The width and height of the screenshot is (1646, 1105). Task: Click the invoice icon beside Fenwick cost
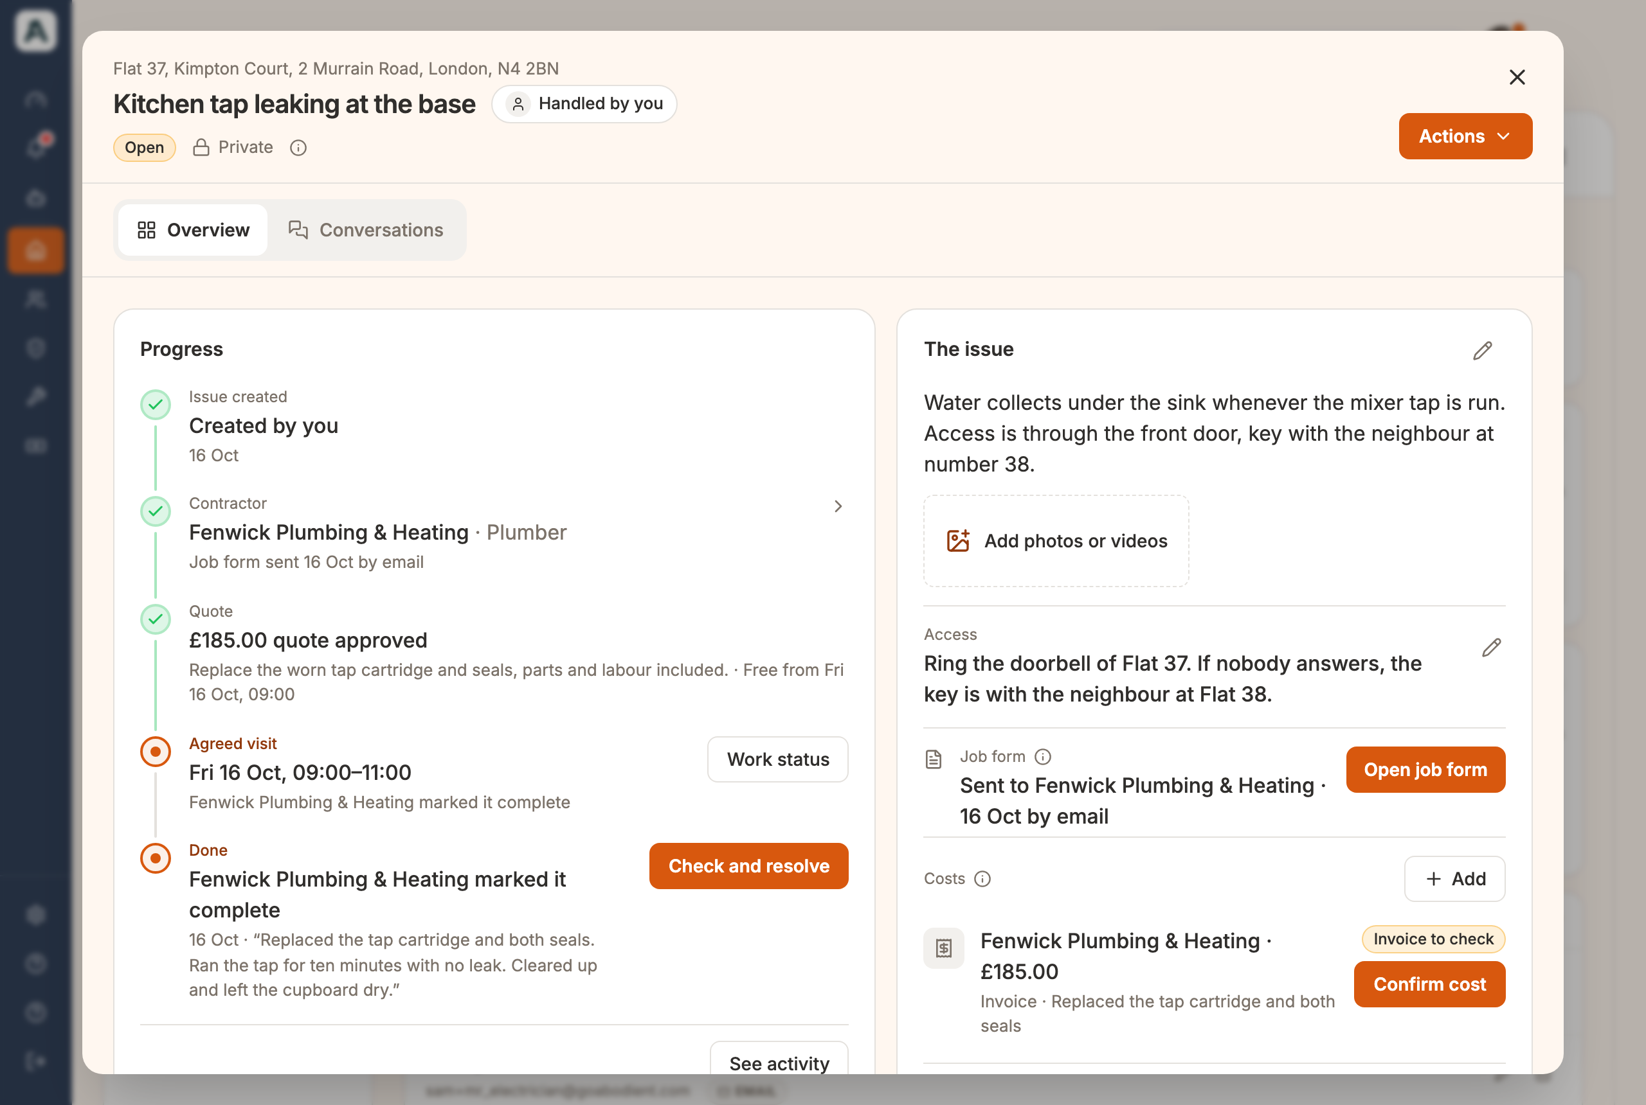tap(944, 948)
